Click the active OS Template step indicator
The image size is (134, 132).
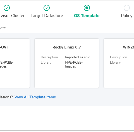(x=87, y=8)
